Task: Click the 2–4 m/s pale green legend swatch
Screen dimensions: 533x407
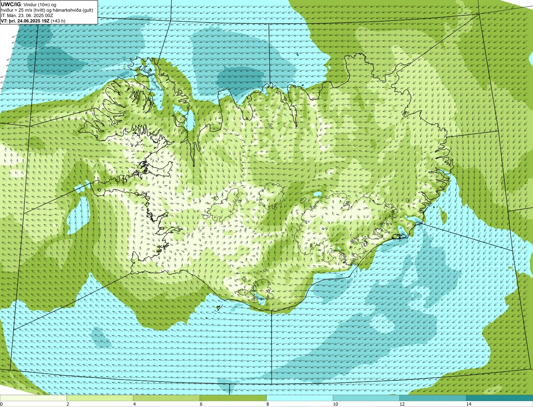Action: point(100,398)
